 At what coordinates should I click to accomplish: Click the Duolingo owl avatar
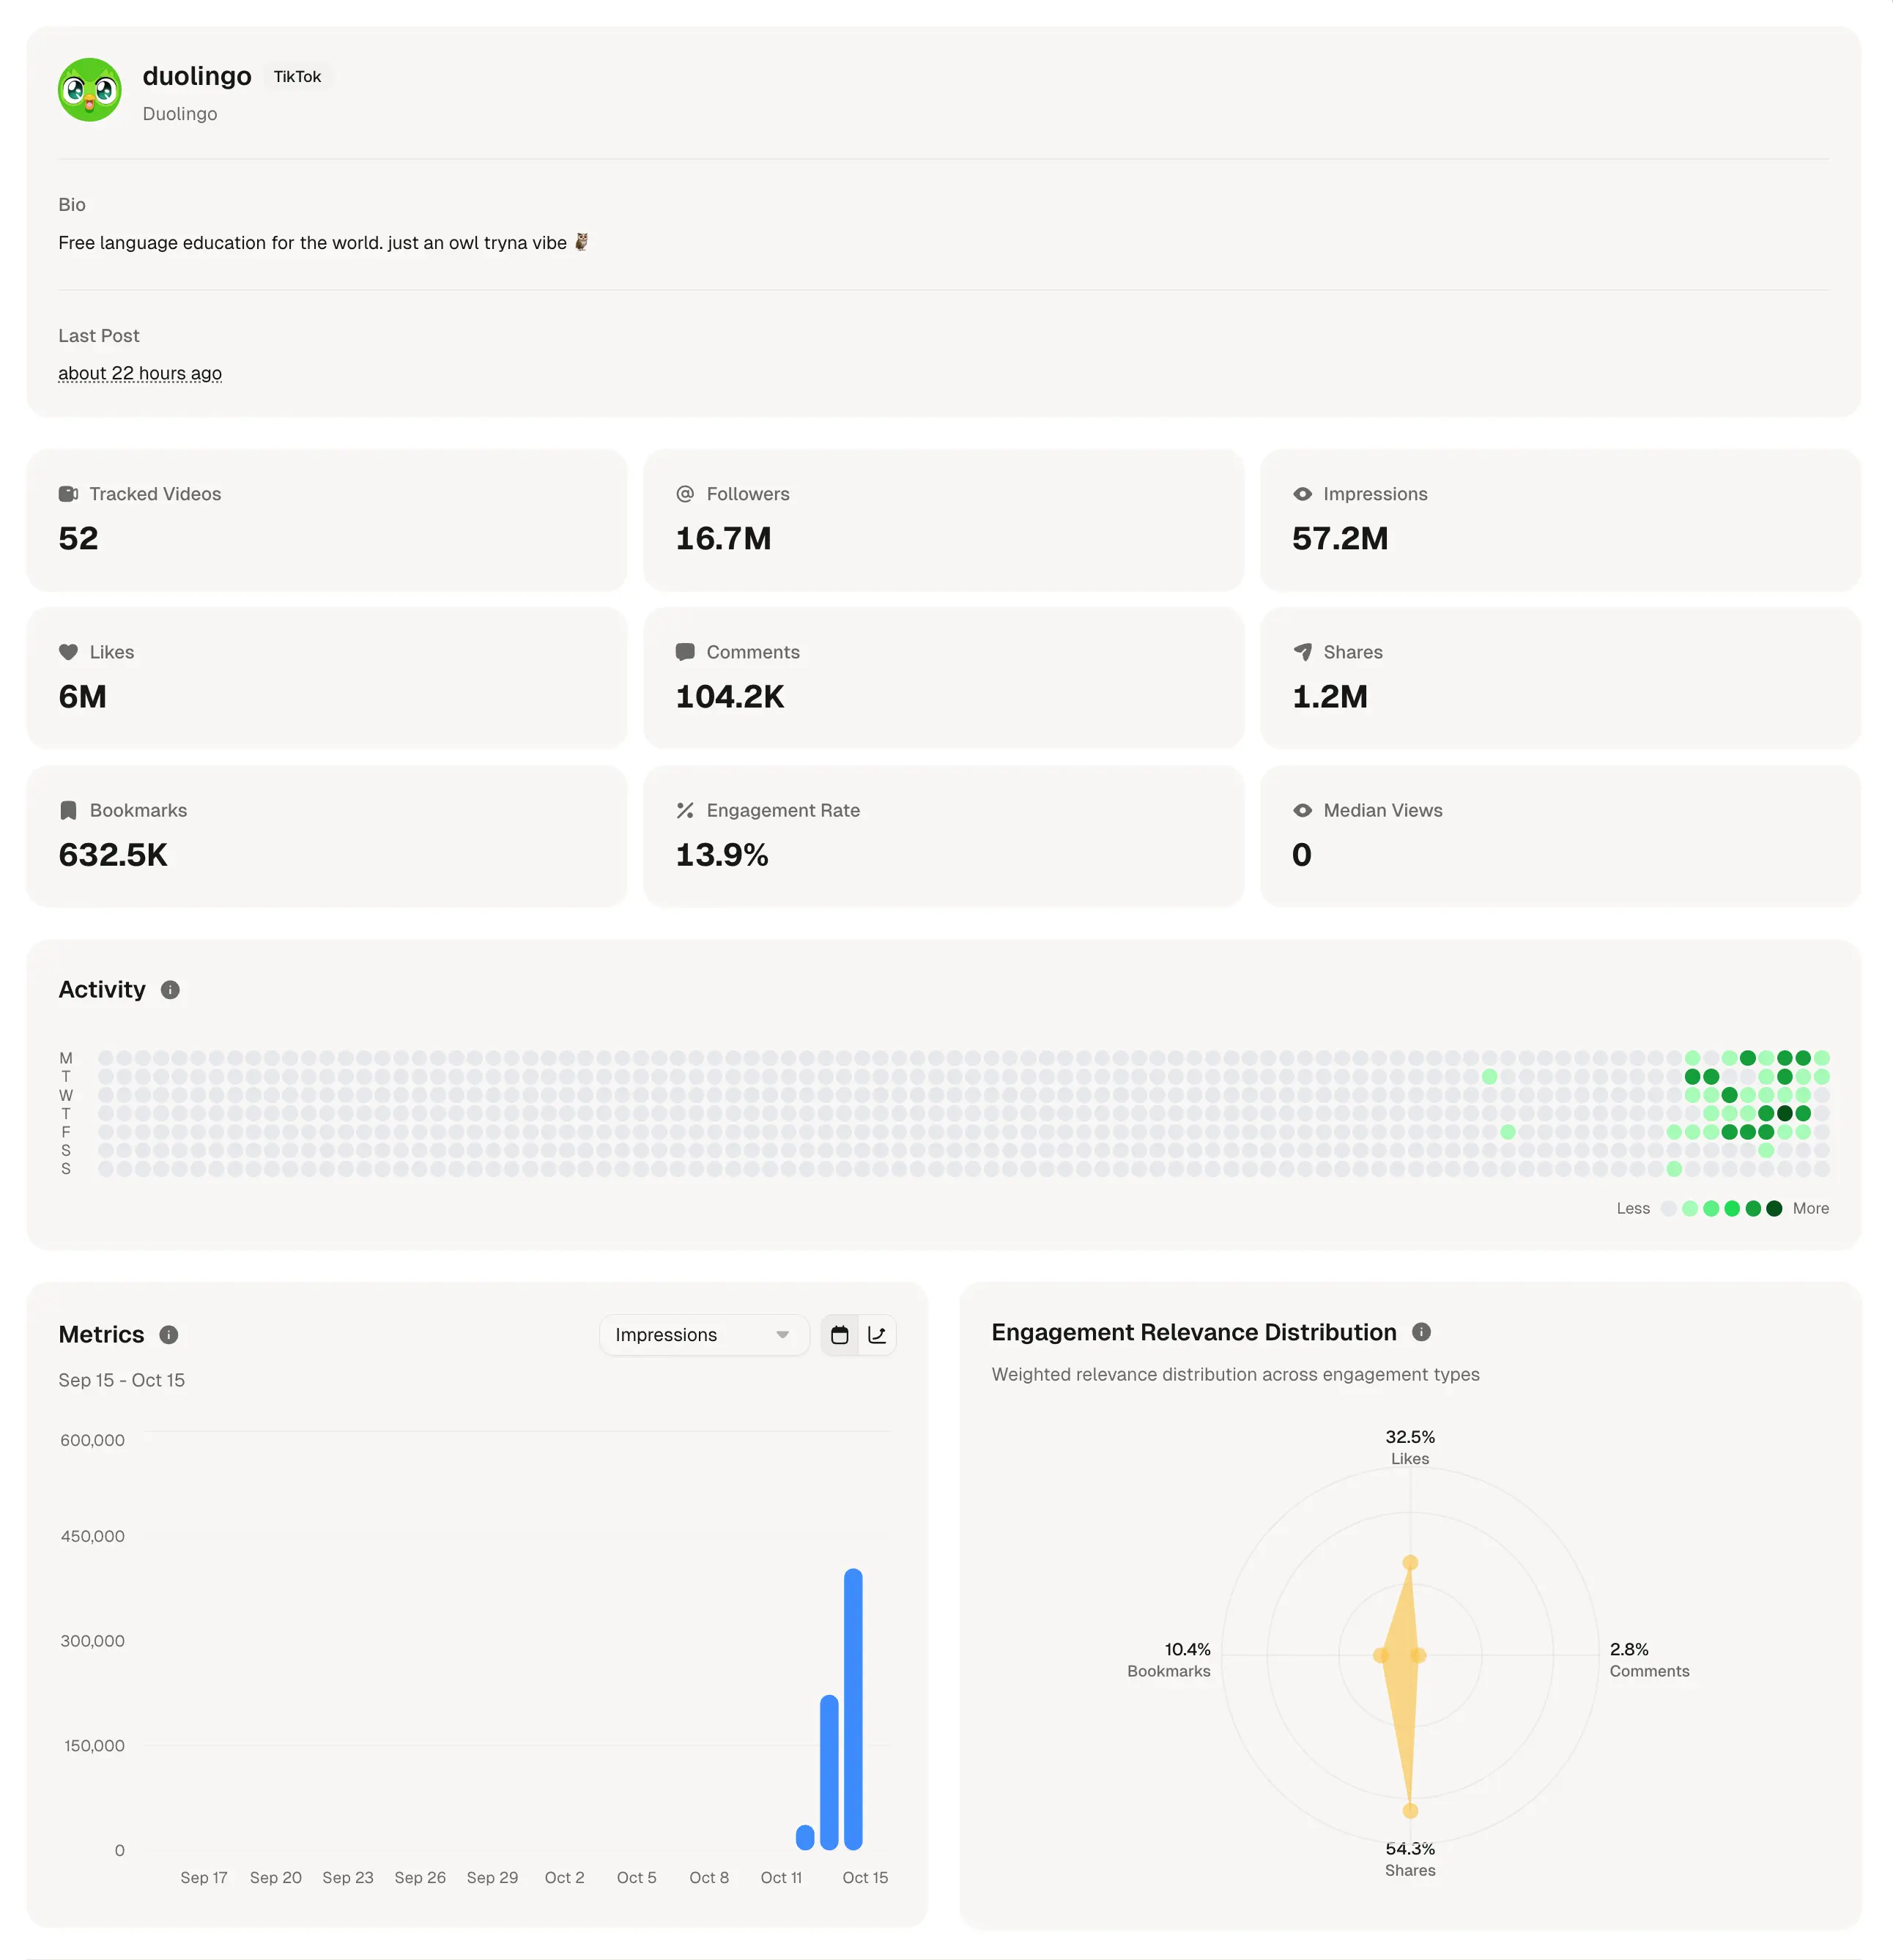coord(90,90)
